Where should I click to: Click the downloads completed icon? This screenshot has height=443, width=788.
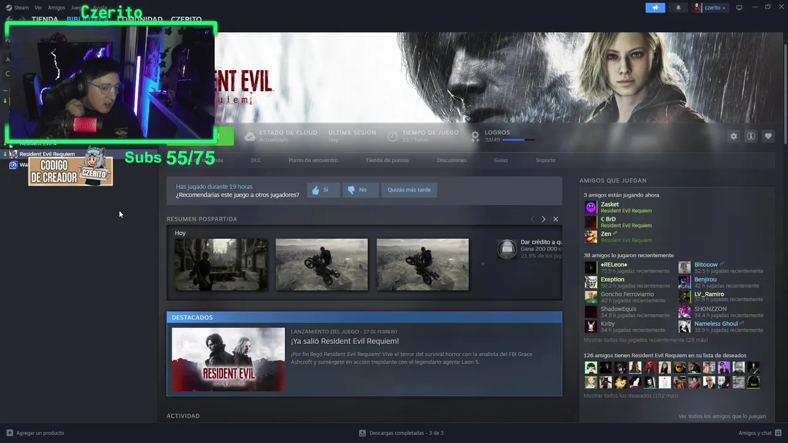[x=363, y=433]
